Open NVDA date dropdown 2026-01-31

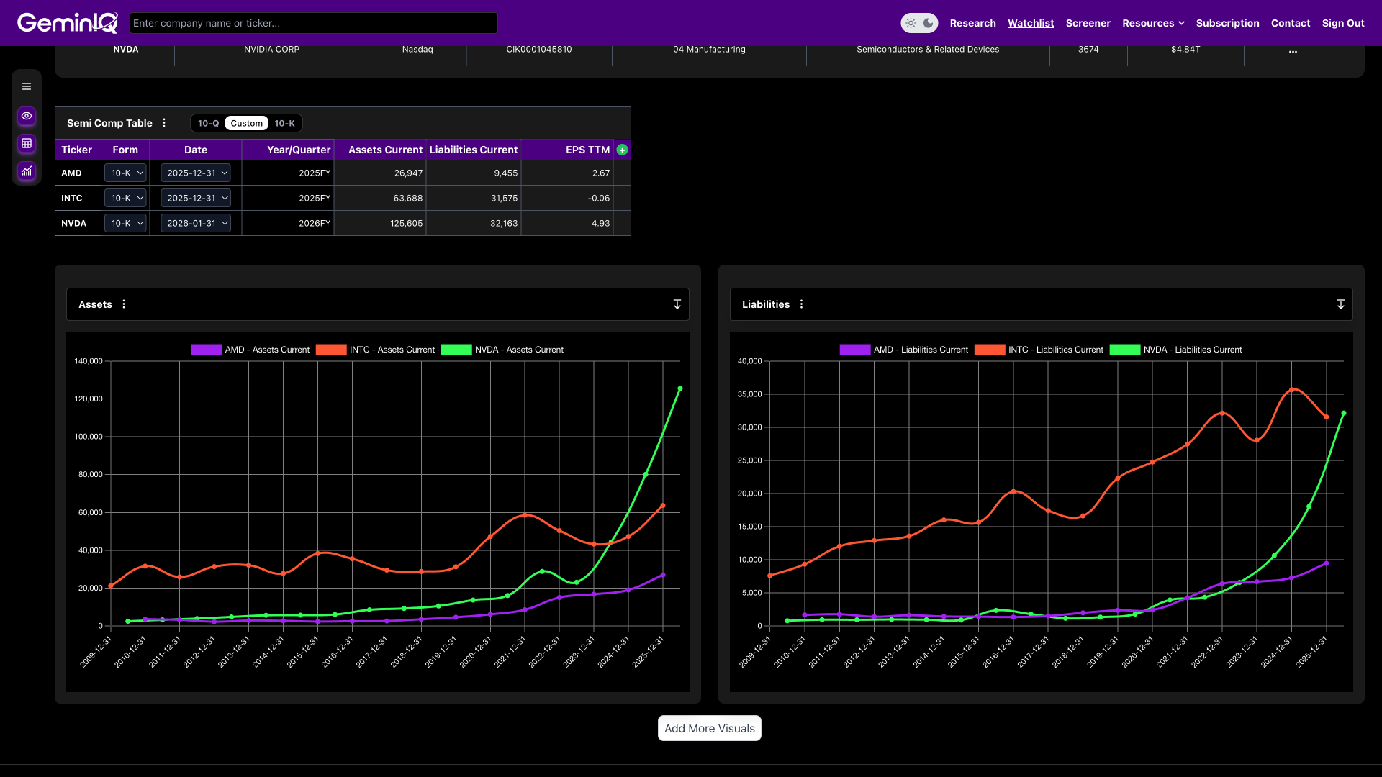click(196, 223)
